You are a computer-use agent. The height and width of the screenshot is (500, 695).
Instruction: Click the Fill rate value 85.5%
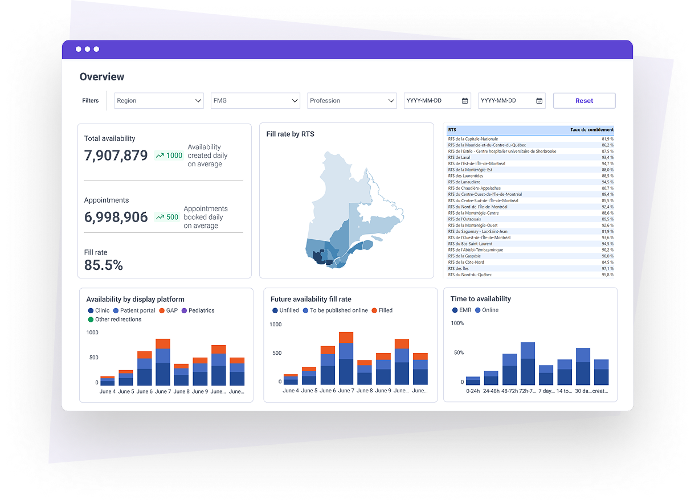pyautogui.click(x=104, y=265)
